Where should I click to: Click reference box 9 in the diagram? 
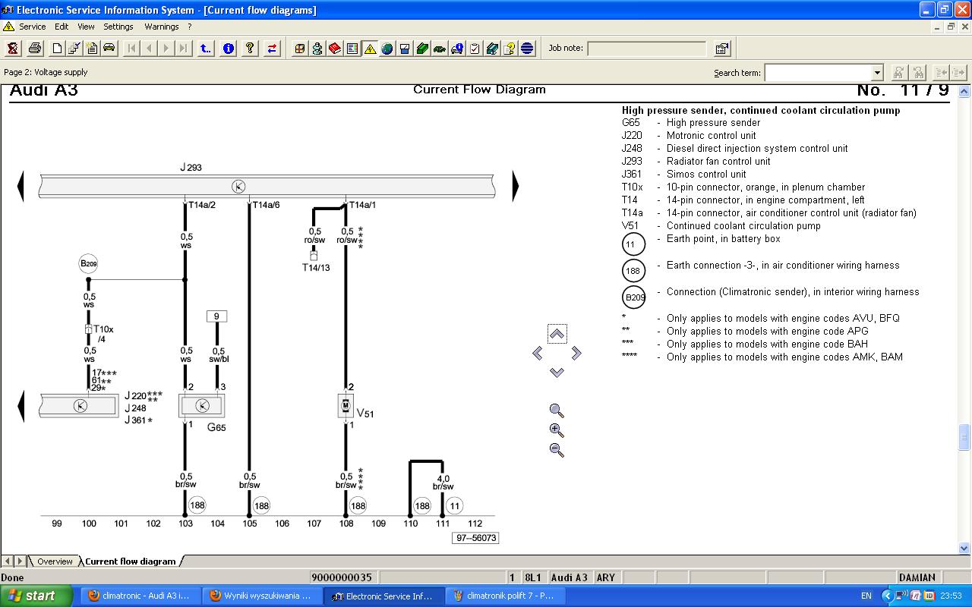(216, 316)
